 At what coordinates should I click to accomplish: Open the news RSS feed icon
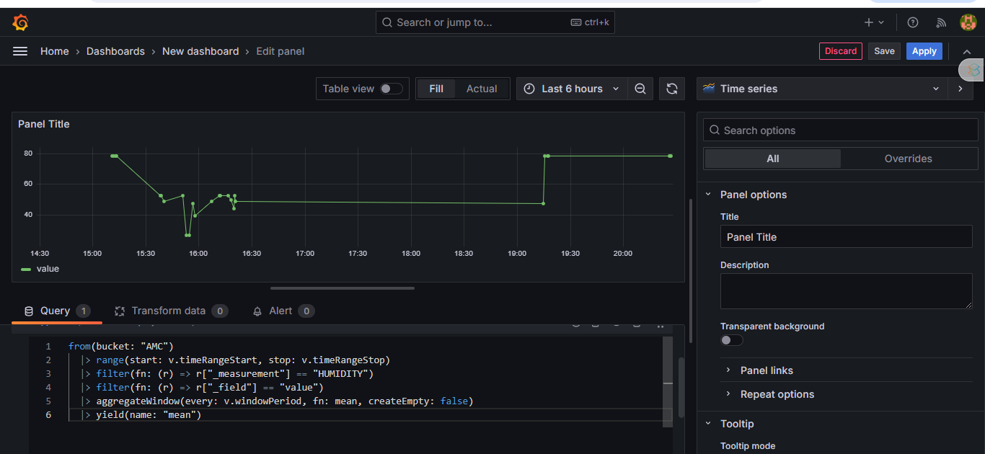click(x=941, y=22)
